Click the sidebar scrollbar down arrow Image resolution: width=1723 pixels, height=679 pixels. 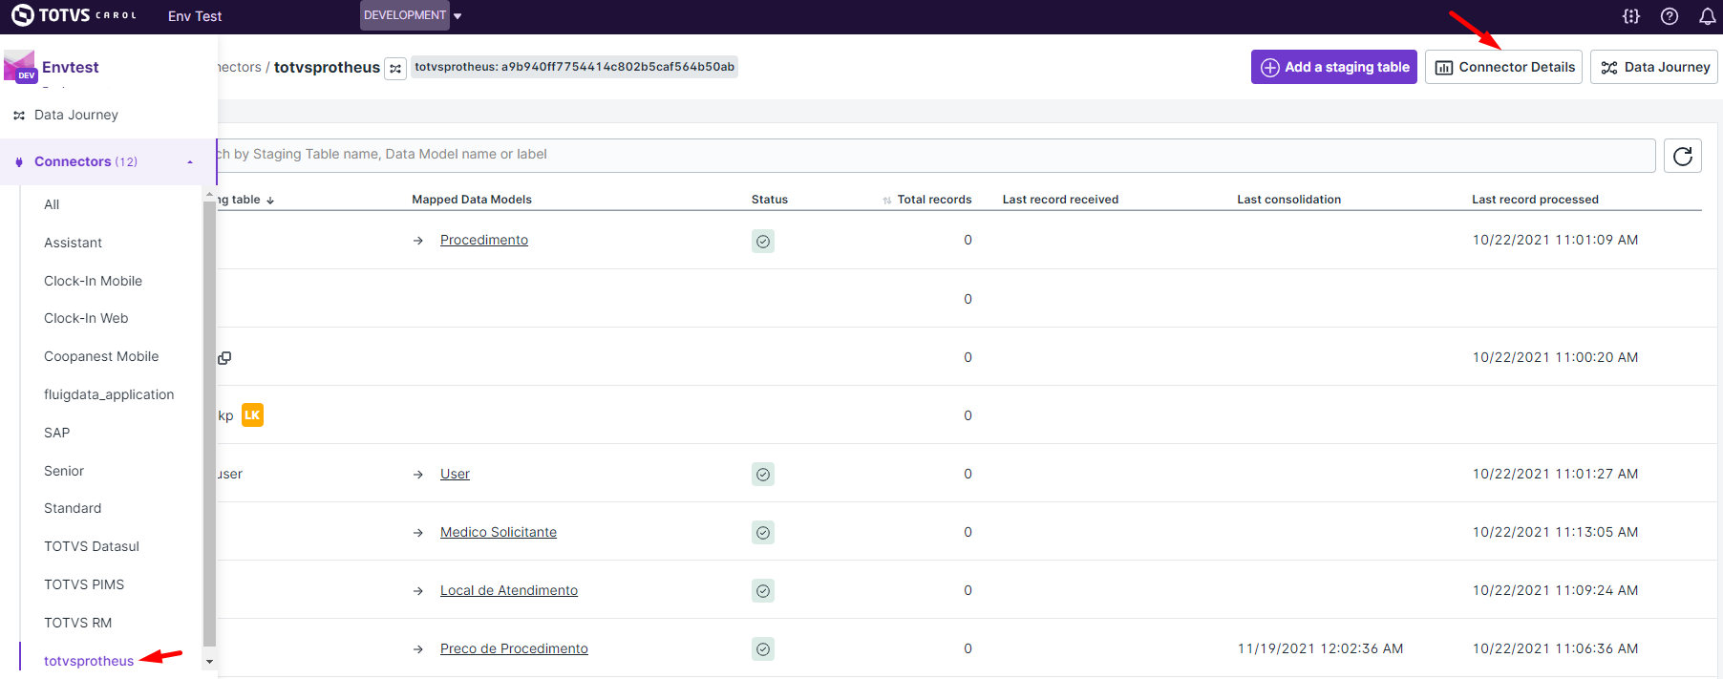[x=209, y=662]
